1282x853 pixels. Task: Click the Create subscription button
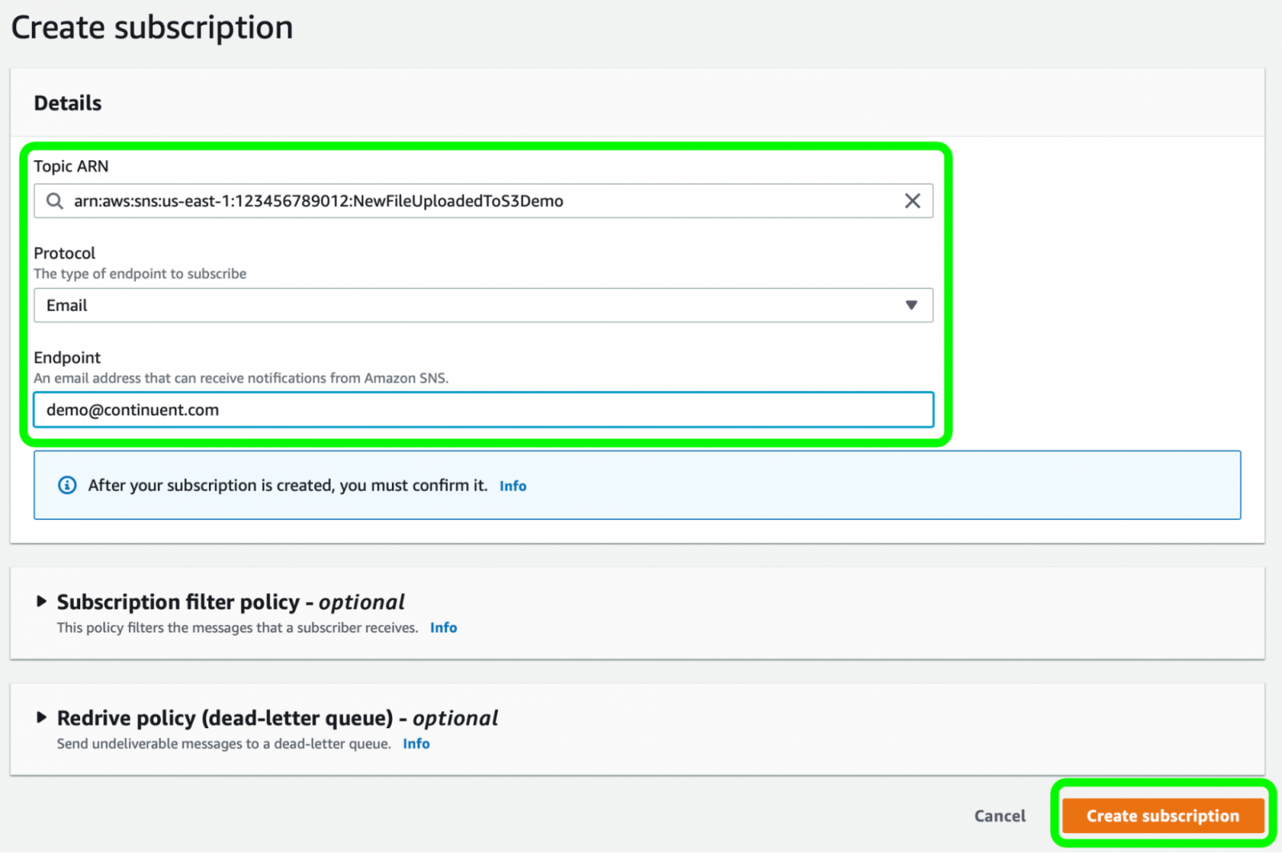1163,815
